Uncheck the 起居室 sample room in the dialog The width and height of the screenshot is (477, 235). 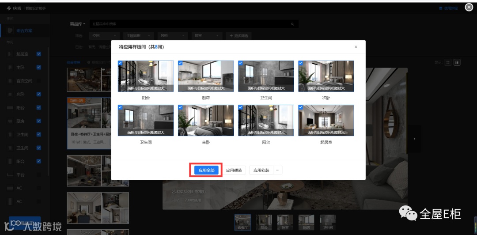[x=301, y=107]
